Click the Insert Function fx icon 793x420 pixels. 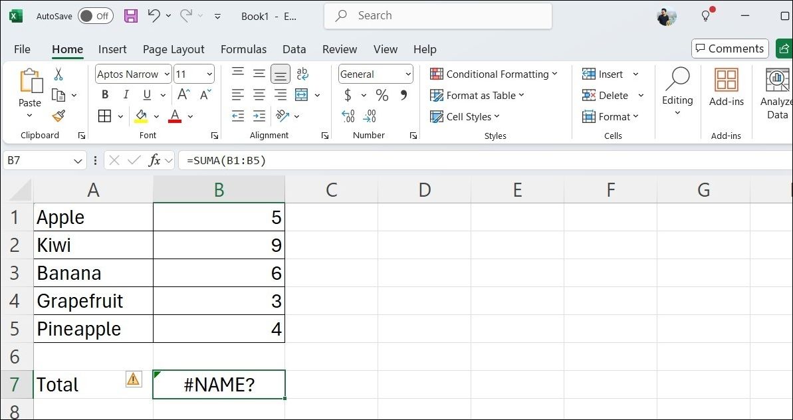click(x=154, y=160)
